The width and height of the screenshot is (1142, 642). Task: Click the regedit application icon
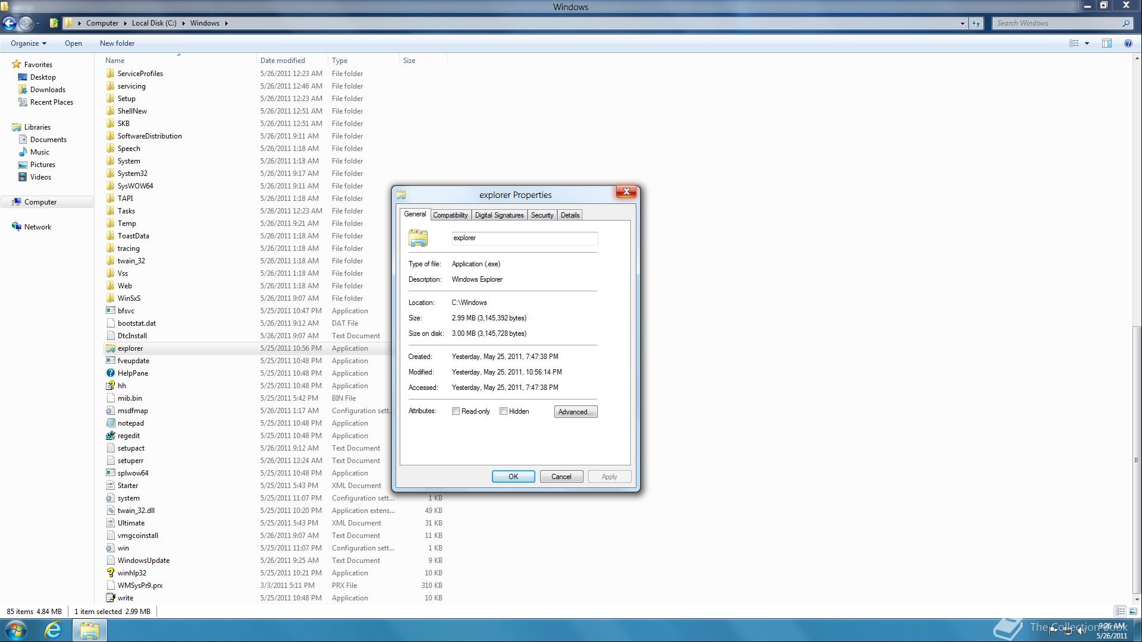[110, 436]
